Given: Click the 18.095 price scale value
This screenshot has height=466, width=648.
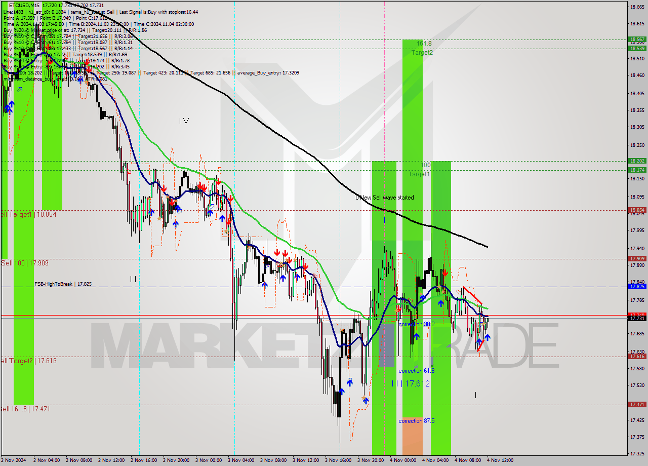Looking at the screenshot, I should (x=637, y=197).
